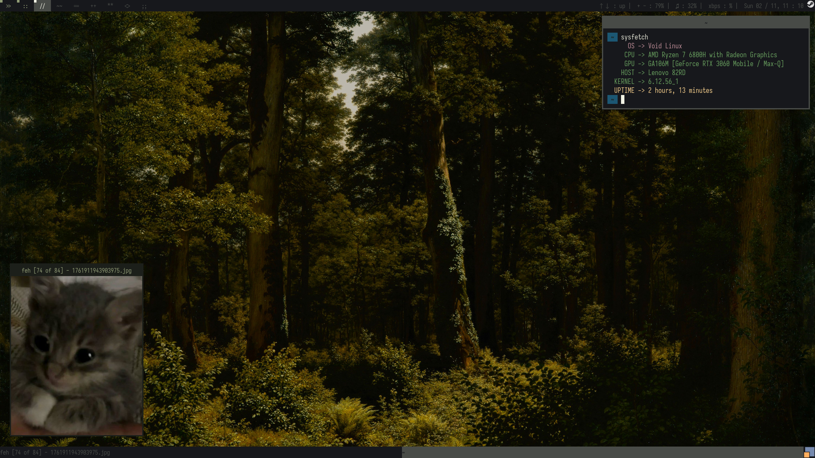Screen dimensions: 815x458
Task: Select the active '//' workspace tag
Action: click(x=42, y=6)
